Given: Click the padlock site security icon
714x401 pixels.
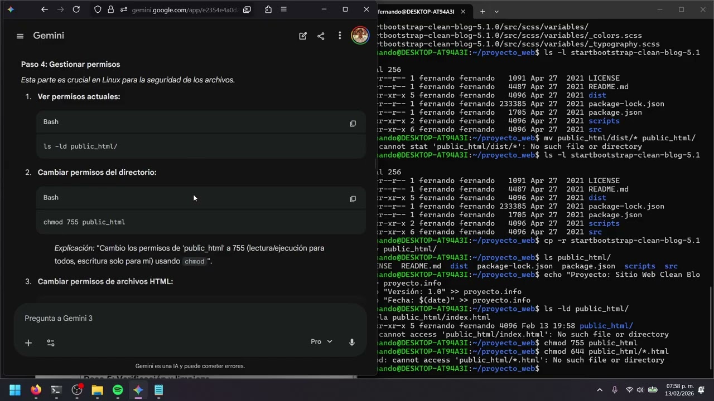Looking at the screenshot, I should click(x=110, y=9).
